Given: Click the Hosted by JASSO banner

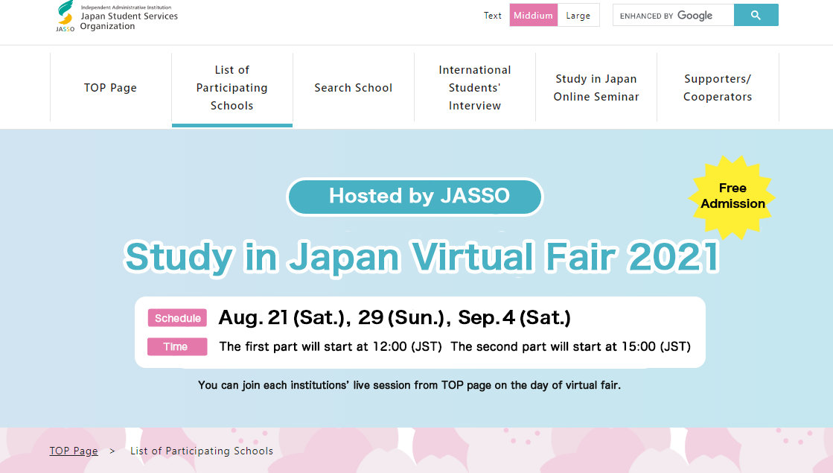Looking at the screenshot, I should [x=415, y=197].
